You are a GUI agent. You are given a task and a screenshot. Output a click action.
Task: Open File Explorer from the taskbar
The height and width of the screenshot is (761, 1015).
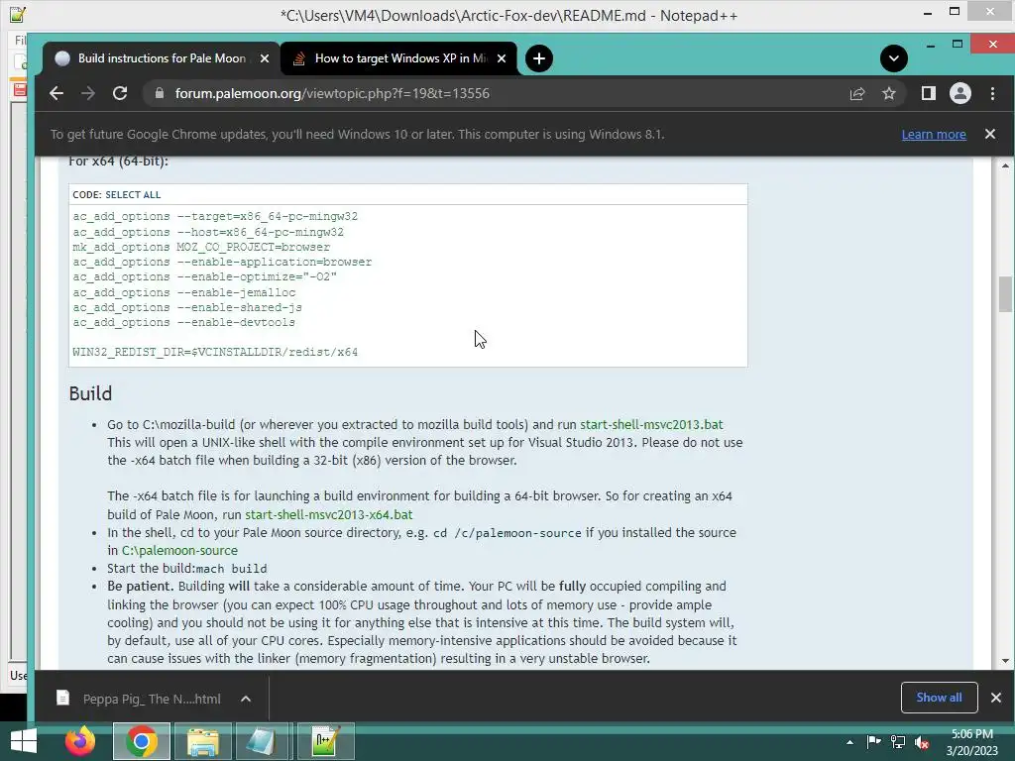pyautogui.click(x=202, y=741)
